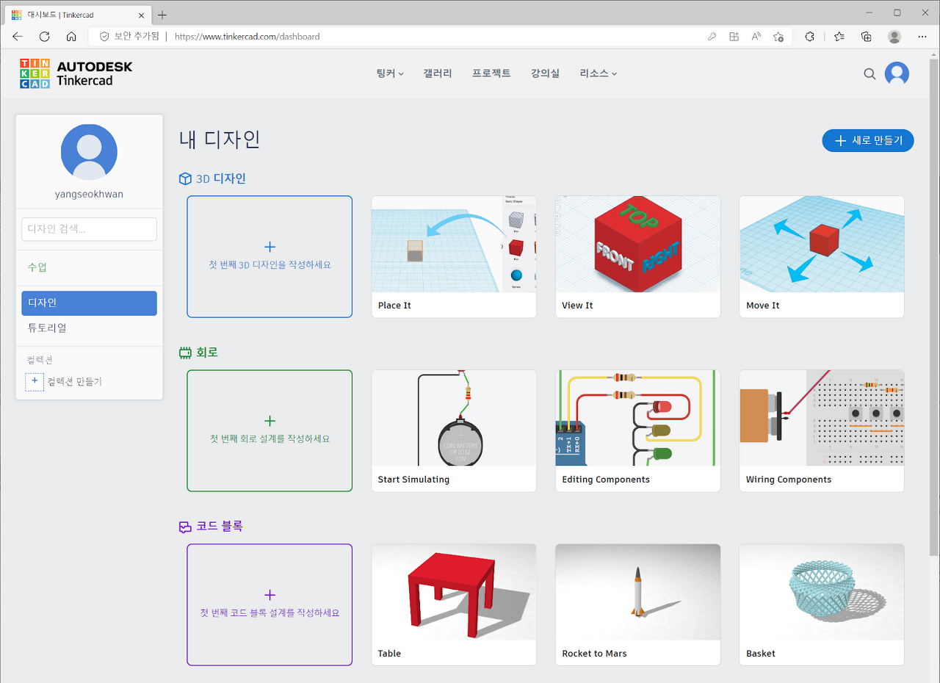Click the Autodesk Tinkercad logo

[x=76, y=73]
